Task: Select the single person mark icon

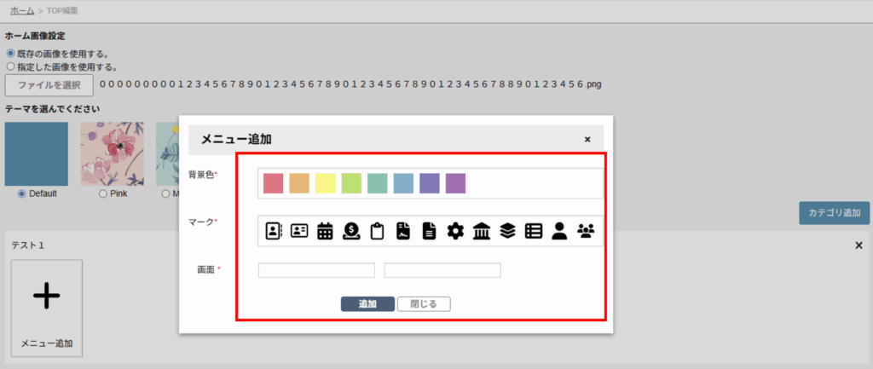Action: [559, 230]
